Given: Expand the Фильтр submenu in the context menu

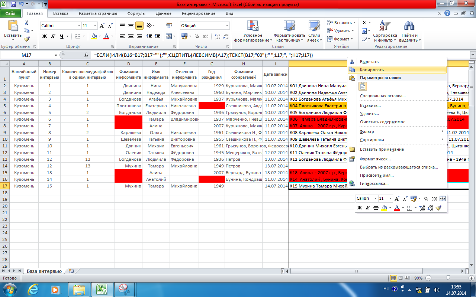Looking at the screenshot, I should tap(402, 131).
